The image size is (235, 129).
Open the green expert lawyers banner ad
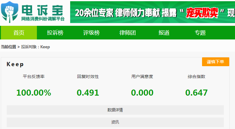click(152, 12)
